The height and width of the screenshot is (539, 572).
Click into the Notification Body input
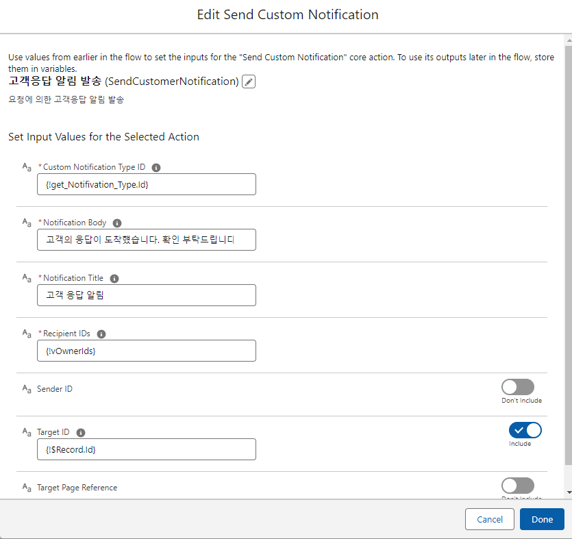[x=147, y=240]
